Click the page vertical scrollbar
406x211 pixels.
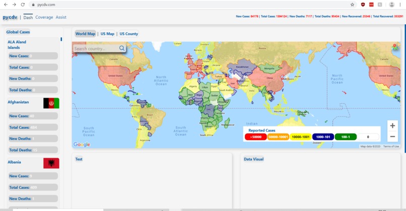click(405, 88)
